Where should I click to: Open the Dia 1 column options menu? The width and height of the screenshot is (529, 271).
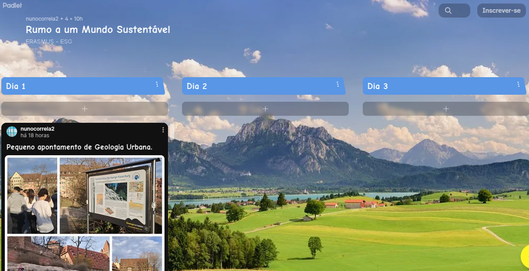coord(157,85)
